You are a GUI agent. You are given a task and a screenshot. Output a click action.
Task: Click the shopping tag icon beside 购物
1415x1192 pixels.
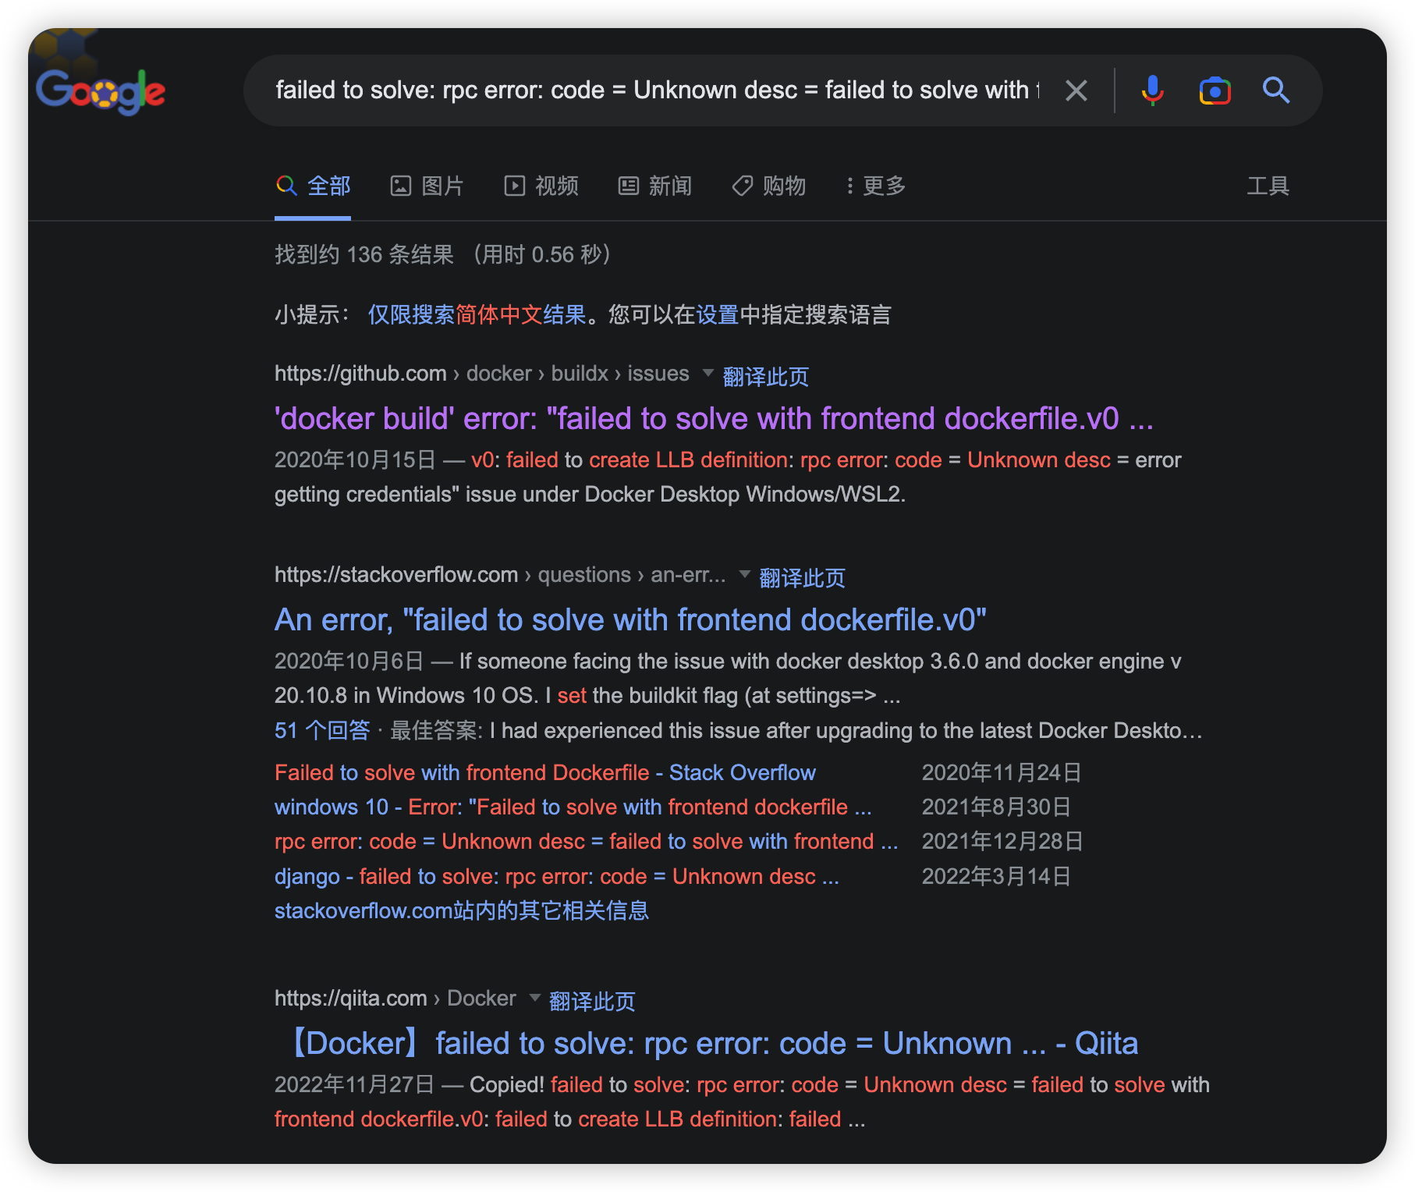741,186
